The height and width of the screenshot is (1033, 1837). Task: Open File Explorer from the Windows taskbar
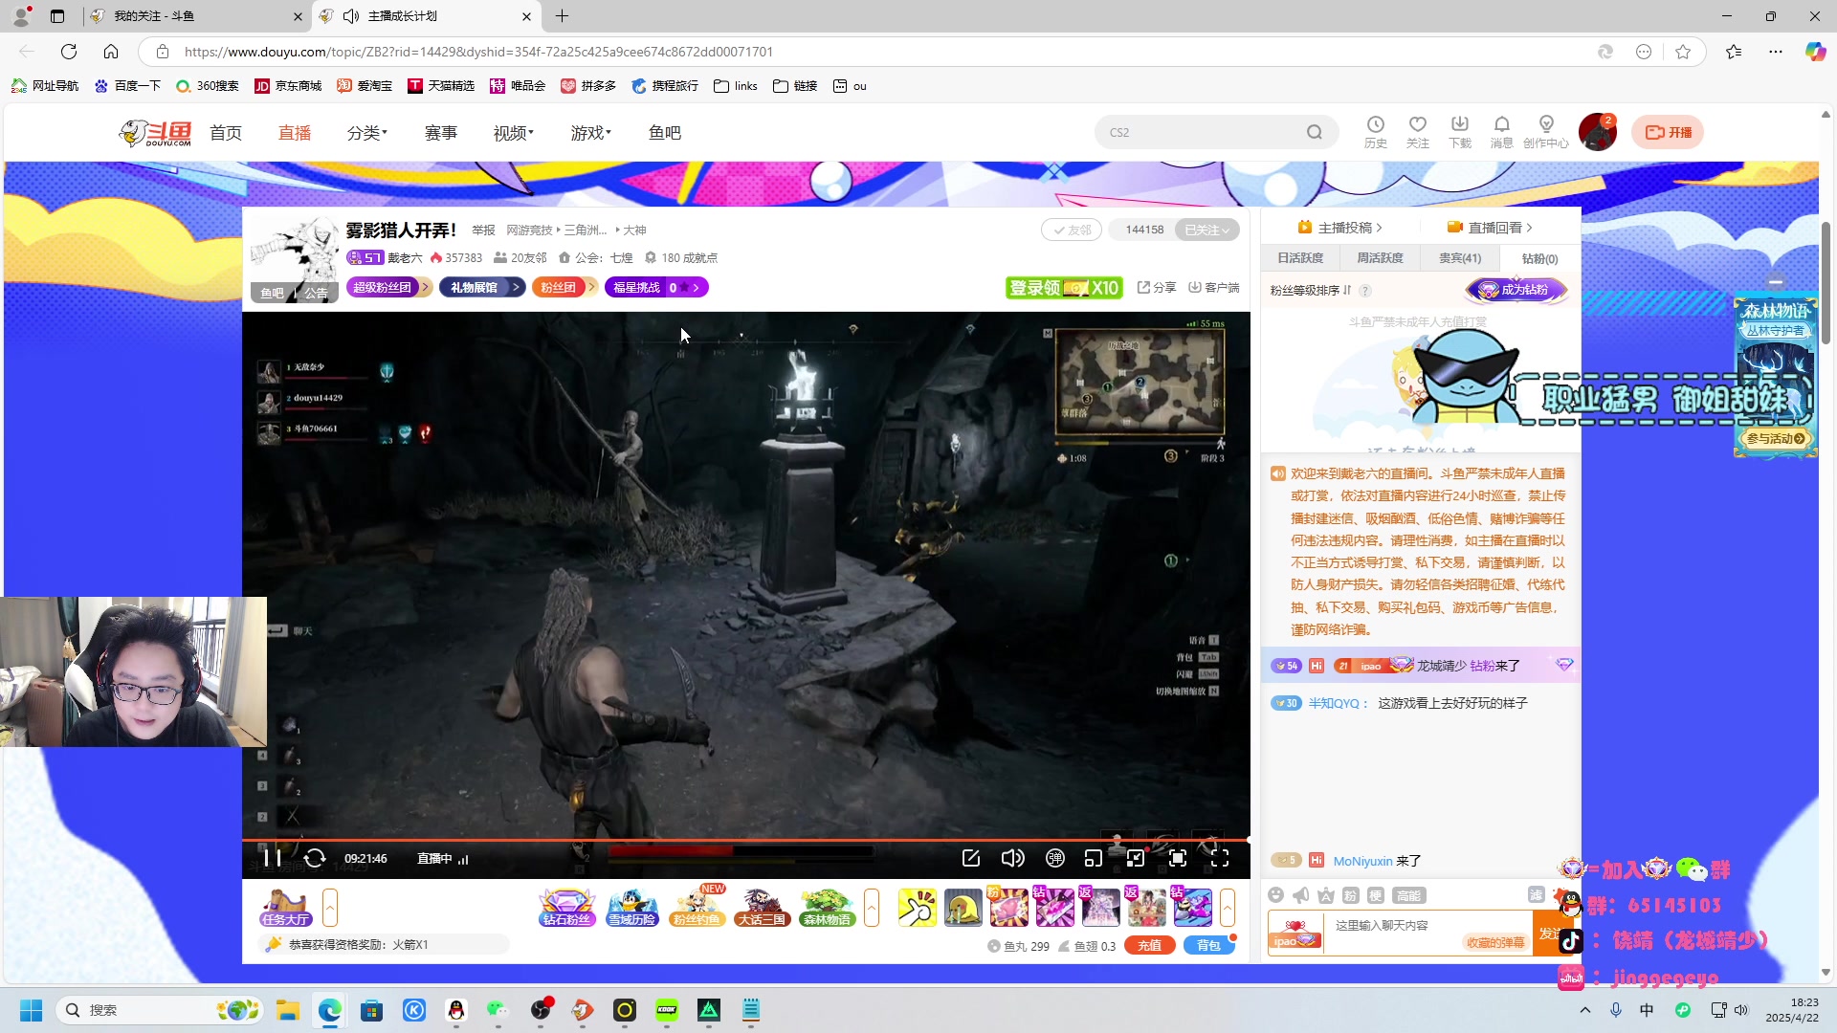point(288,1010)
